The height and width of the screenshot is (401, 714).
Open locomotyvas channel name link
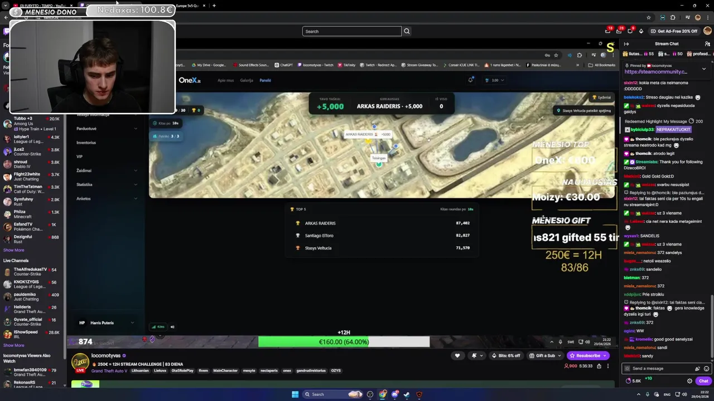(x=106, y=355)
